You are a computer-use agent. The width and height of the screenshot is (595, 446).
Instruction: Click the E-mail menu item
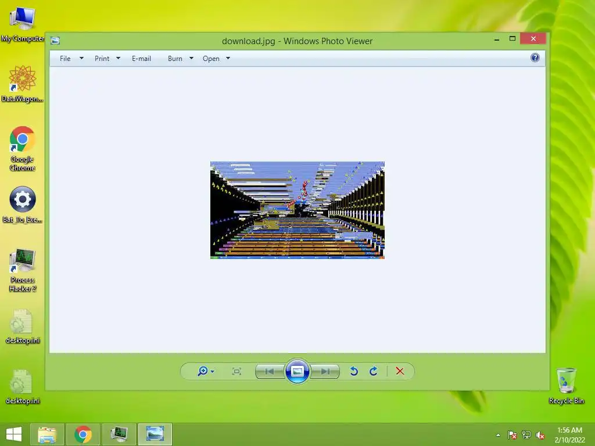(141, 59)
